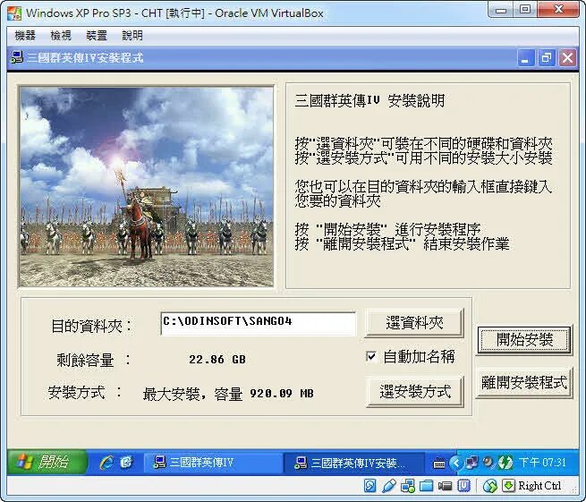The width and height of the screenshot is (586, 502).
Task: Switch to the 三國群英傳IV taskbar item
Action: (213, 463)
